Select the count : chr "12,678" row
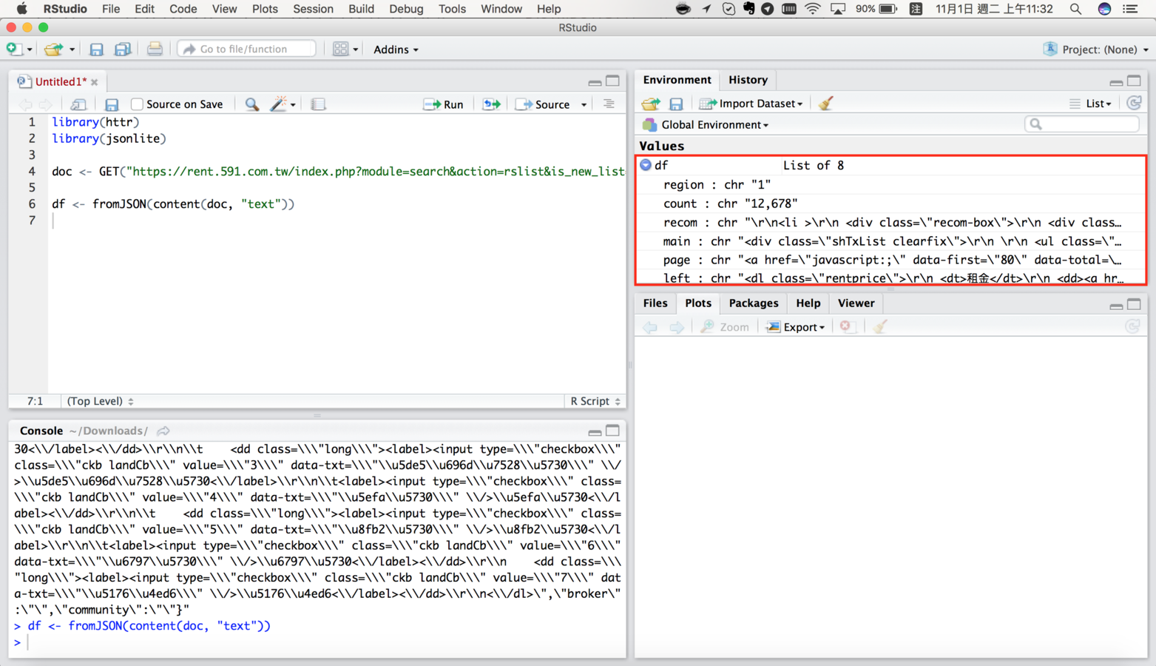Screen dimensions: 1156x666 pyautogui.click(x=891, y=203)
